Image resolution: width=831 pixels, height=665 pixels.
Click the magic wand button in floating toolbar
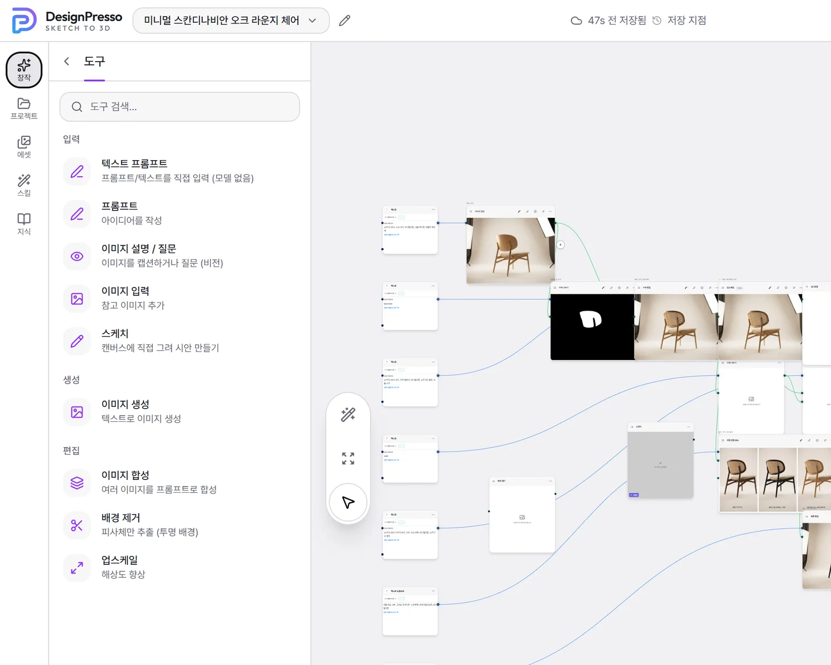click(x=348, y=415)
